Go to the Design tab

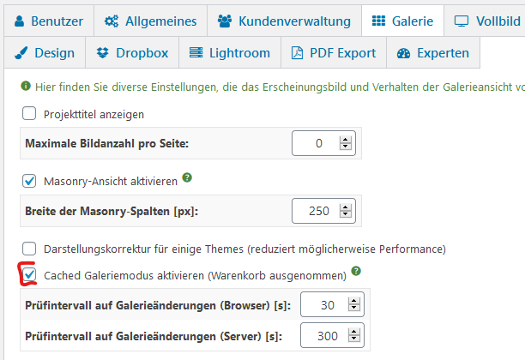45,53
